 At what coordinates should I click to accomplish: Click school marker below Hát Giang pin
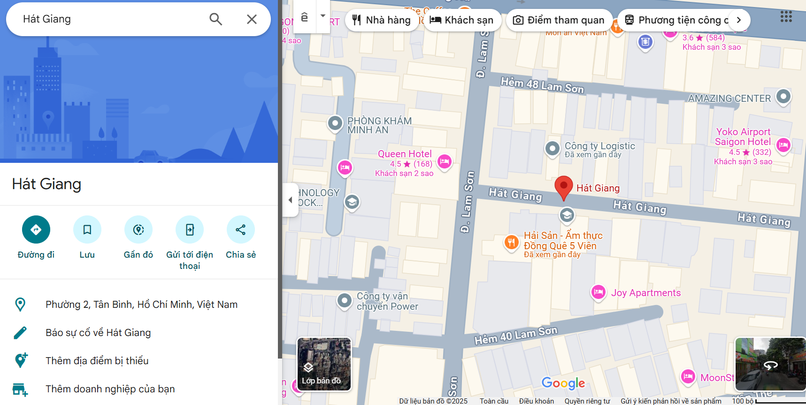pos(567,215)
